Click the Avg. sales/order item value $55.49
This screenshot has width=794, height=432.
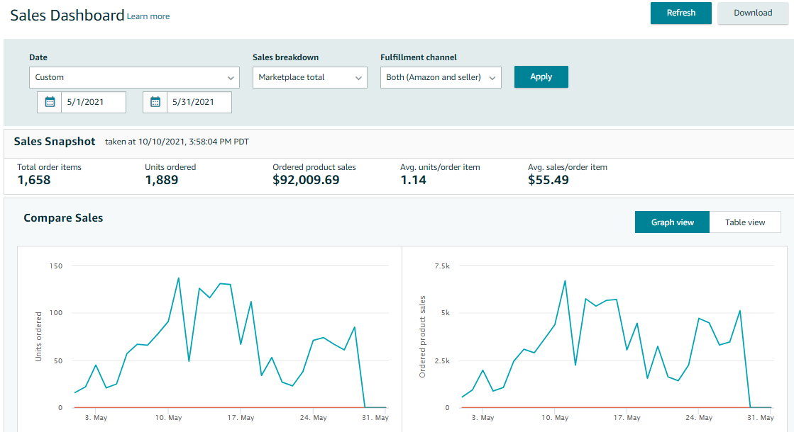tap(548, 180)
